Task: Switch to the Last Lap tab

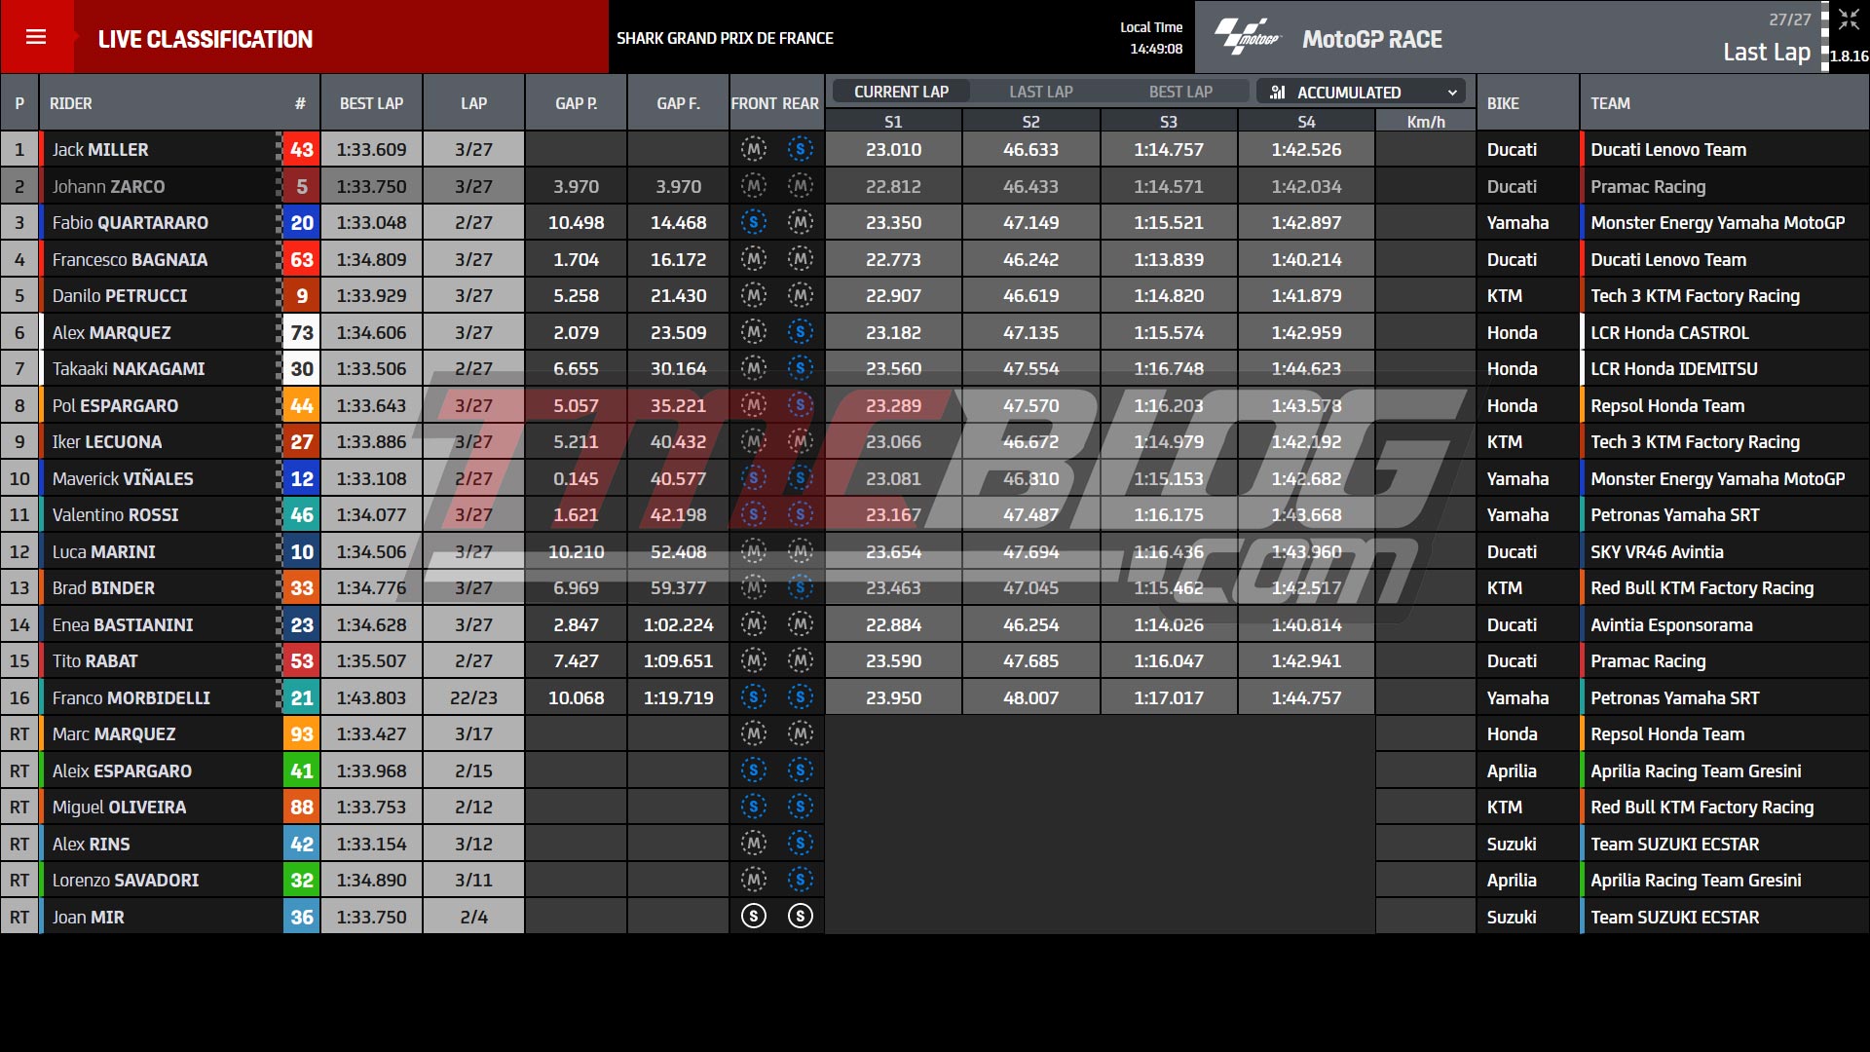Action: [1041, 92]
